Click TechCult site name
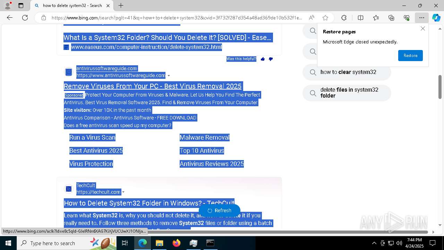This screenshot has width=444, height=250. coord(86,185)
